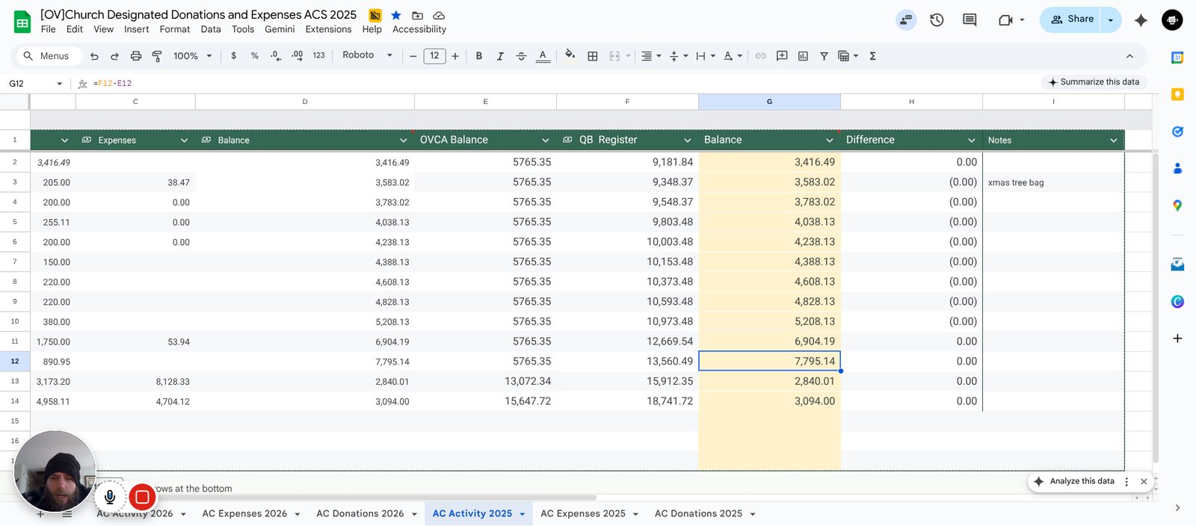Switch to AC Donations 2026 sheet

pyautogui.click(x=360, y=514)
